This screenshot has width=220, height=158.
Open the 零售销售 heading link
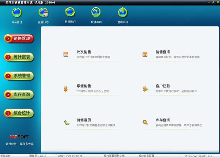pos(84,86)
